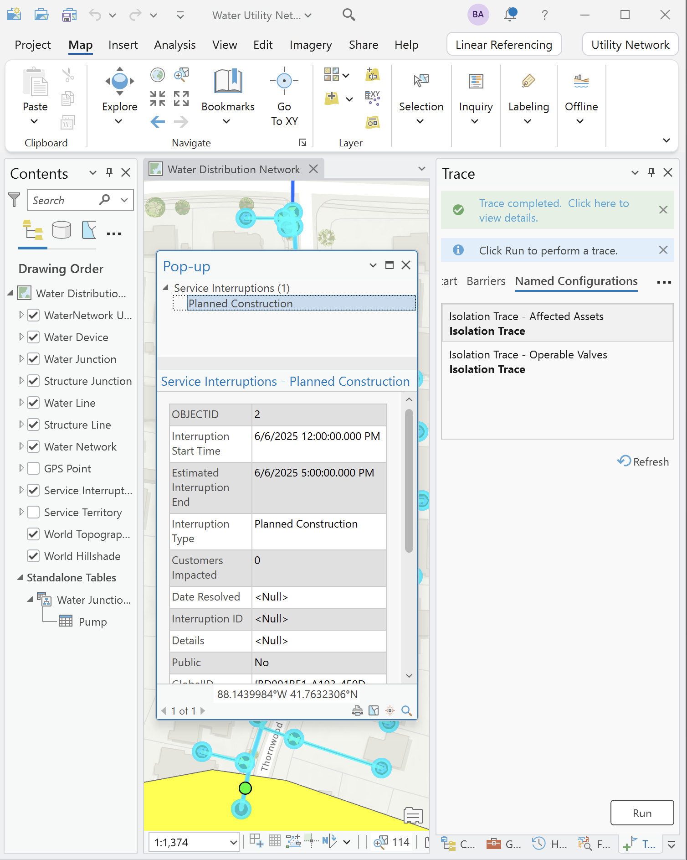Dismiss the Click Run message

click(663, 250)
